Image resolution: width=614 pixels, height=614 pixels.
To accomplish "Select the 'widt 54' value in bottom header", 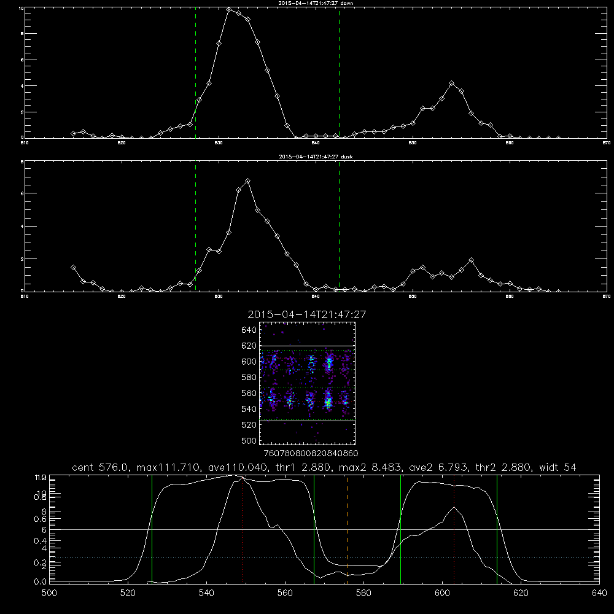I will click(558, 467).
